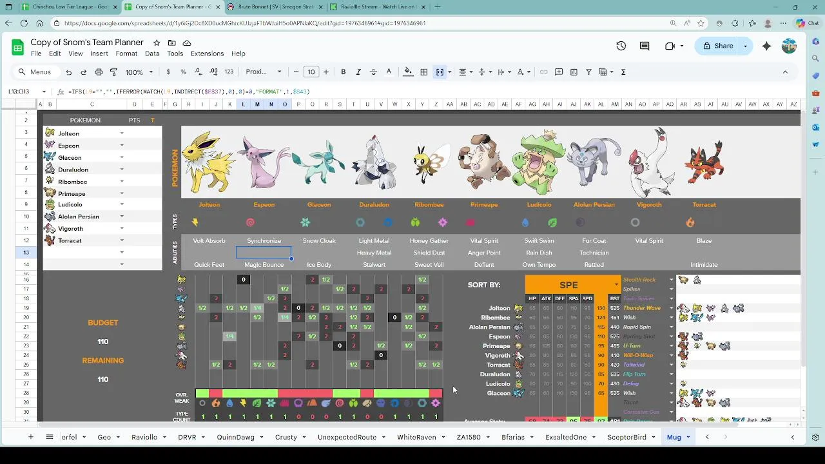
Task: Add a new sheet
Action: click(30, 437)
